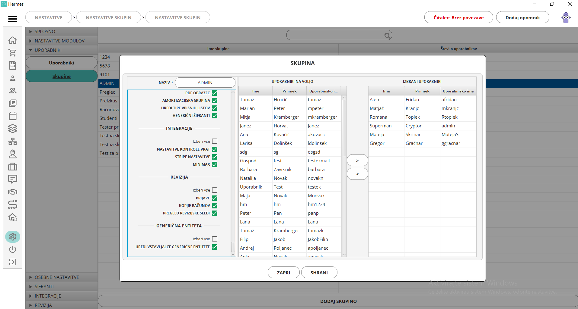Check Izberi vse under REVIZIJA
This screenshot has width=578, height=309.
215,190
